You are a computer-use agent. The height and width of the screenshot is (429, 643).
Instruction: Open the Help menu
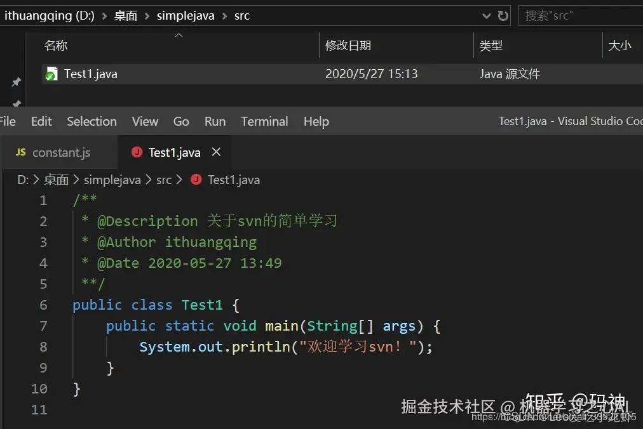pos(316,122)
